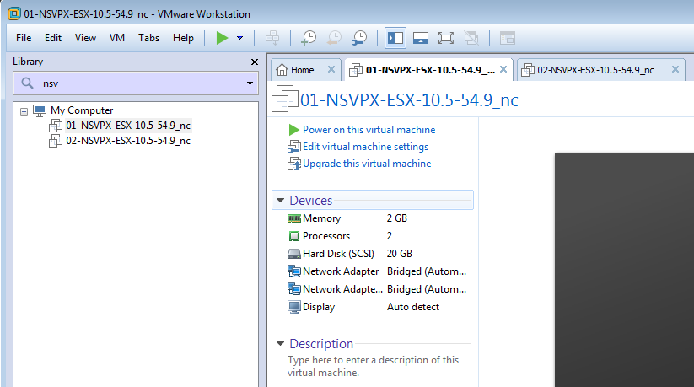Click the revert to snapshot icon
Image resolution: width=694 pixels, height=387 pixels.
(x=334, y=38)
